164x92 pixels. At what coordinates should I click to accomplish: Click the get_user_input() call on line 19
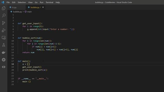32,67
